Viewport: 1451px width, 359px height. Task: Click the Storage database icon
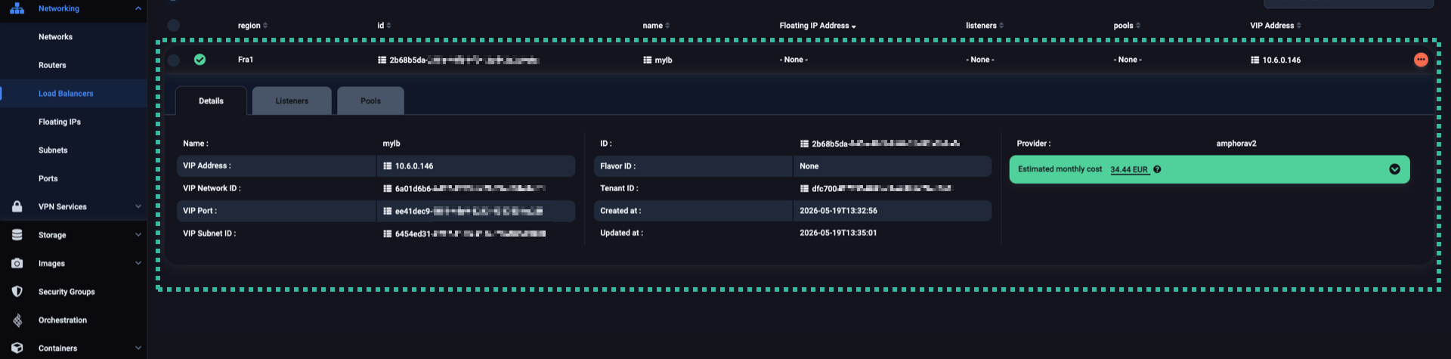tap(17, 235)
